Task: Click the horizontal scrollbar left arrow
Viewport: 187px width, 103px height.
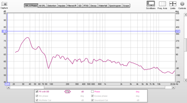Action: 8,88
